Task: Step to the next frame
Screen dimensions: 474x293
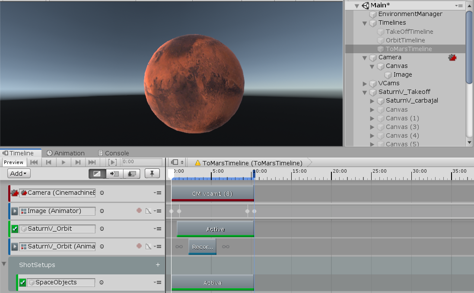Action: click(78, 162)
